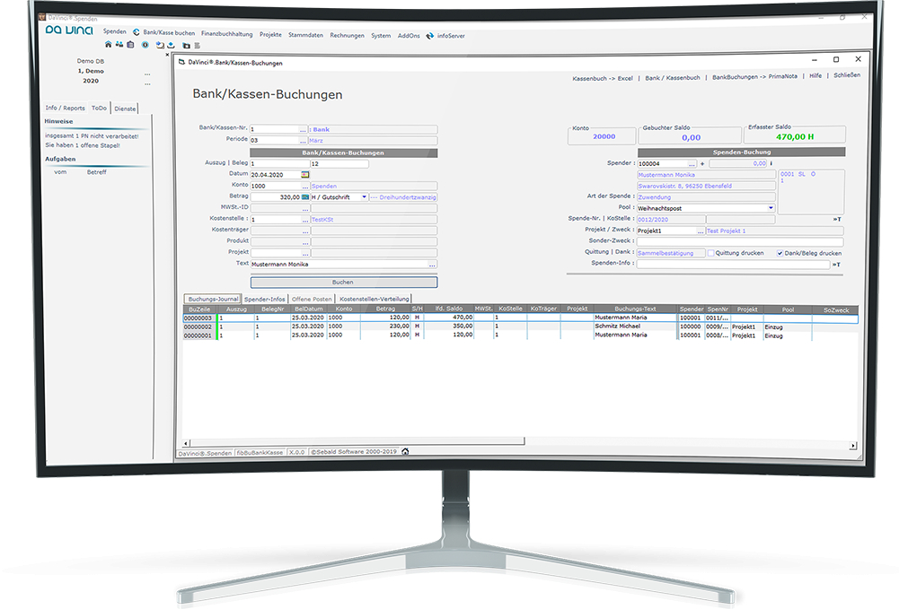This screenshot has height=609, width=899.
Task: Open lookup dots for Produkt
Action: click(x=305, y=242)
